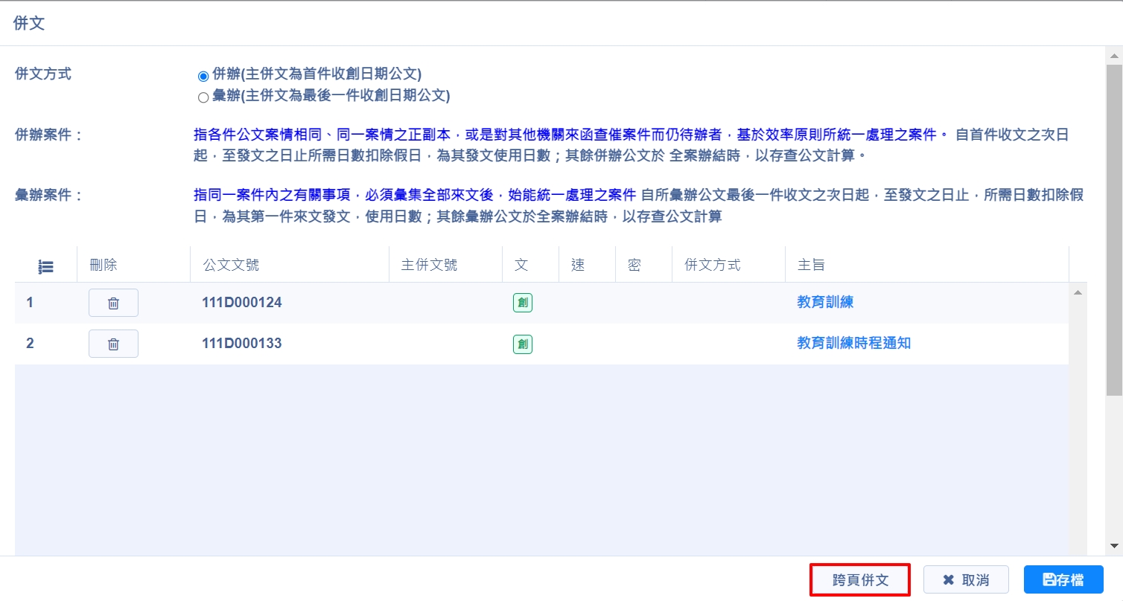Delete document 111D000133 with trash icon
1123x601 pixels.
click(x=113, y=344)
